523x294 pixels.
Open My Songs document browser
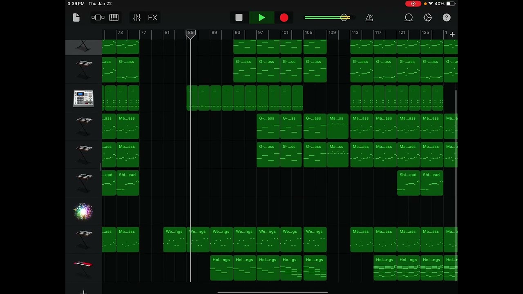click(76, 18)
